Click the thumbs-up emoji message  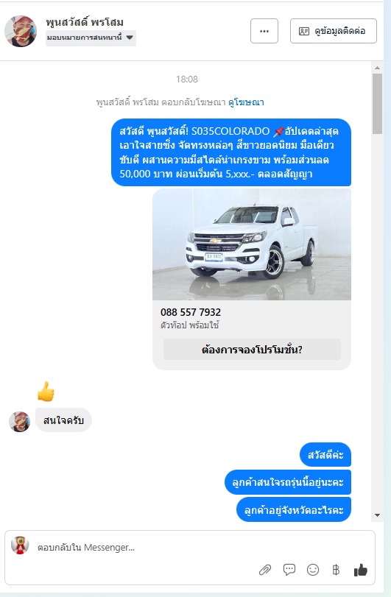point(46,392)
